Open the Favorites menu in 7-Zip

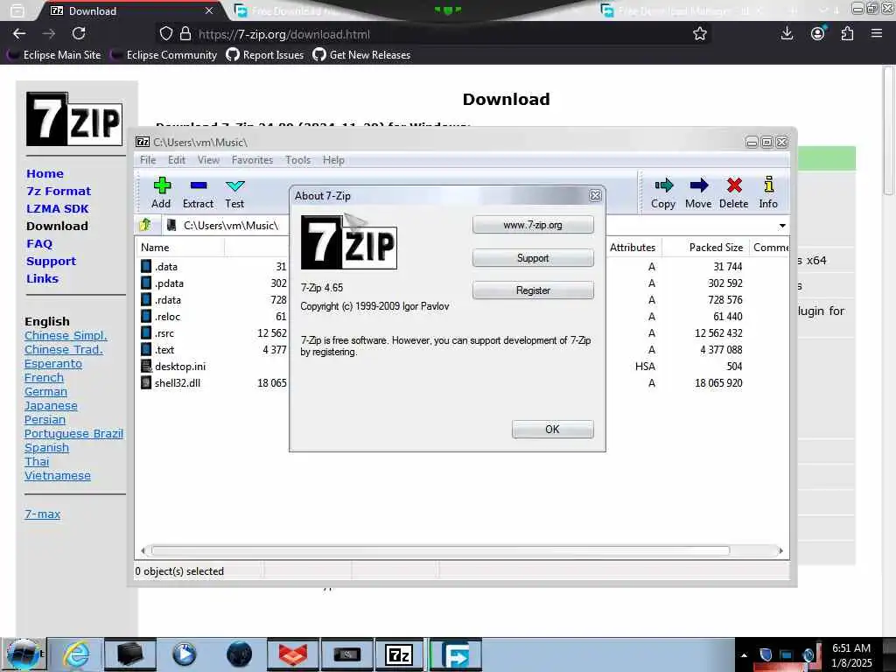(x=252, y=161)
